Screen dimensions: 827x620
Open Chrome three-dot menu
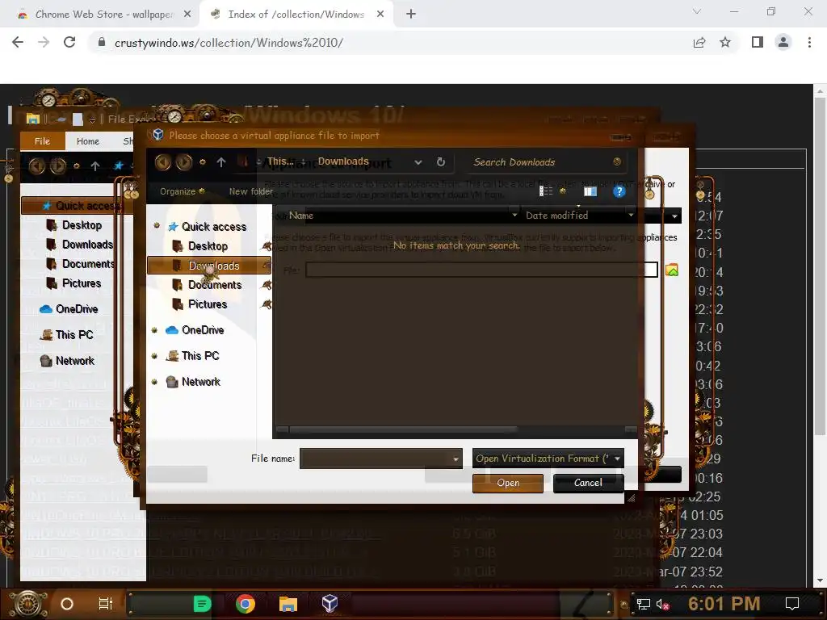(809, 42)
